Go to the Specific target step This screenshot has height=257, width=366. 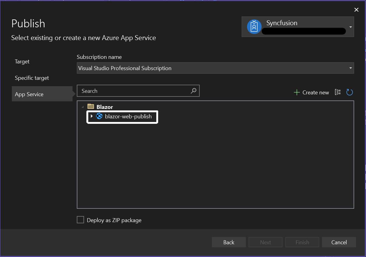pos(32,78)
